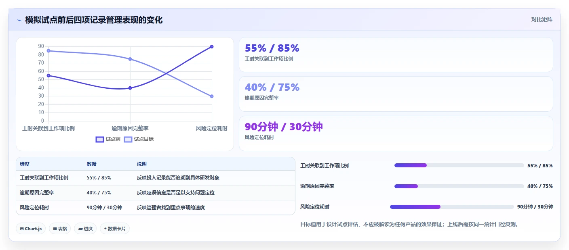
Task: Click the 工时关联到工作项比例 progress bar
Action: click(459, 165)
